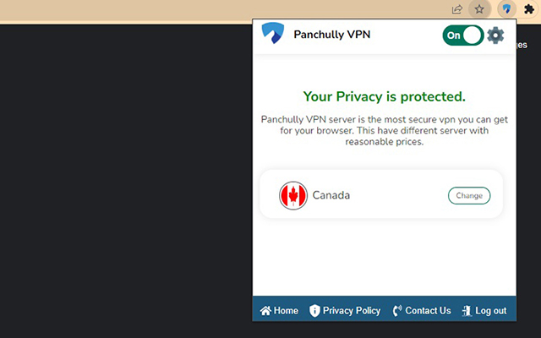Image resolution: width=541 pixels, height=338 pixels.
Task: Click the phone icon beside Contact Us
Action: pyautogui.click(x=397, y=311)
